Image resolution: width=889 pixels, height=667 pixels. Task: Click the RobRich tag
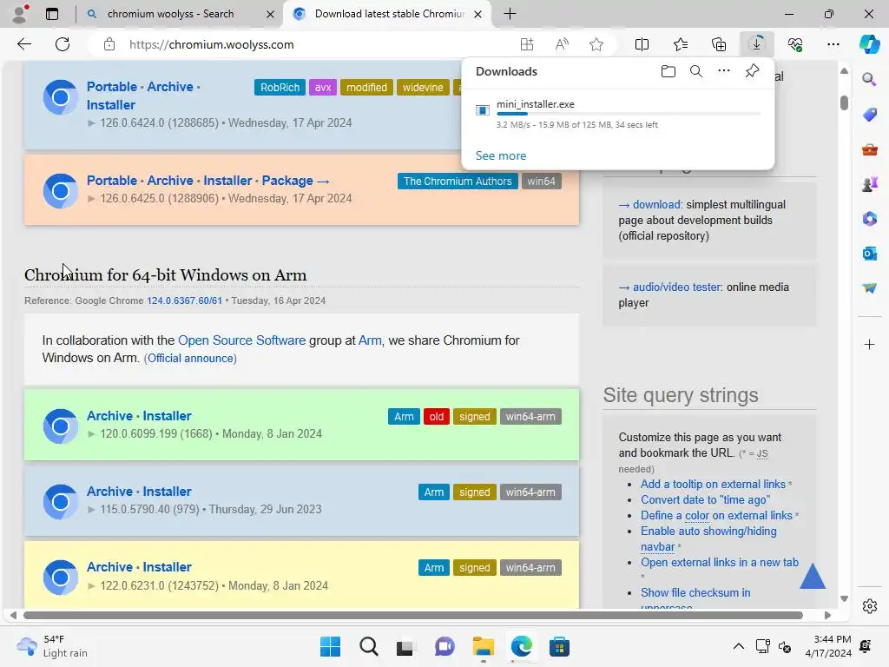click(x=280, y=88)
